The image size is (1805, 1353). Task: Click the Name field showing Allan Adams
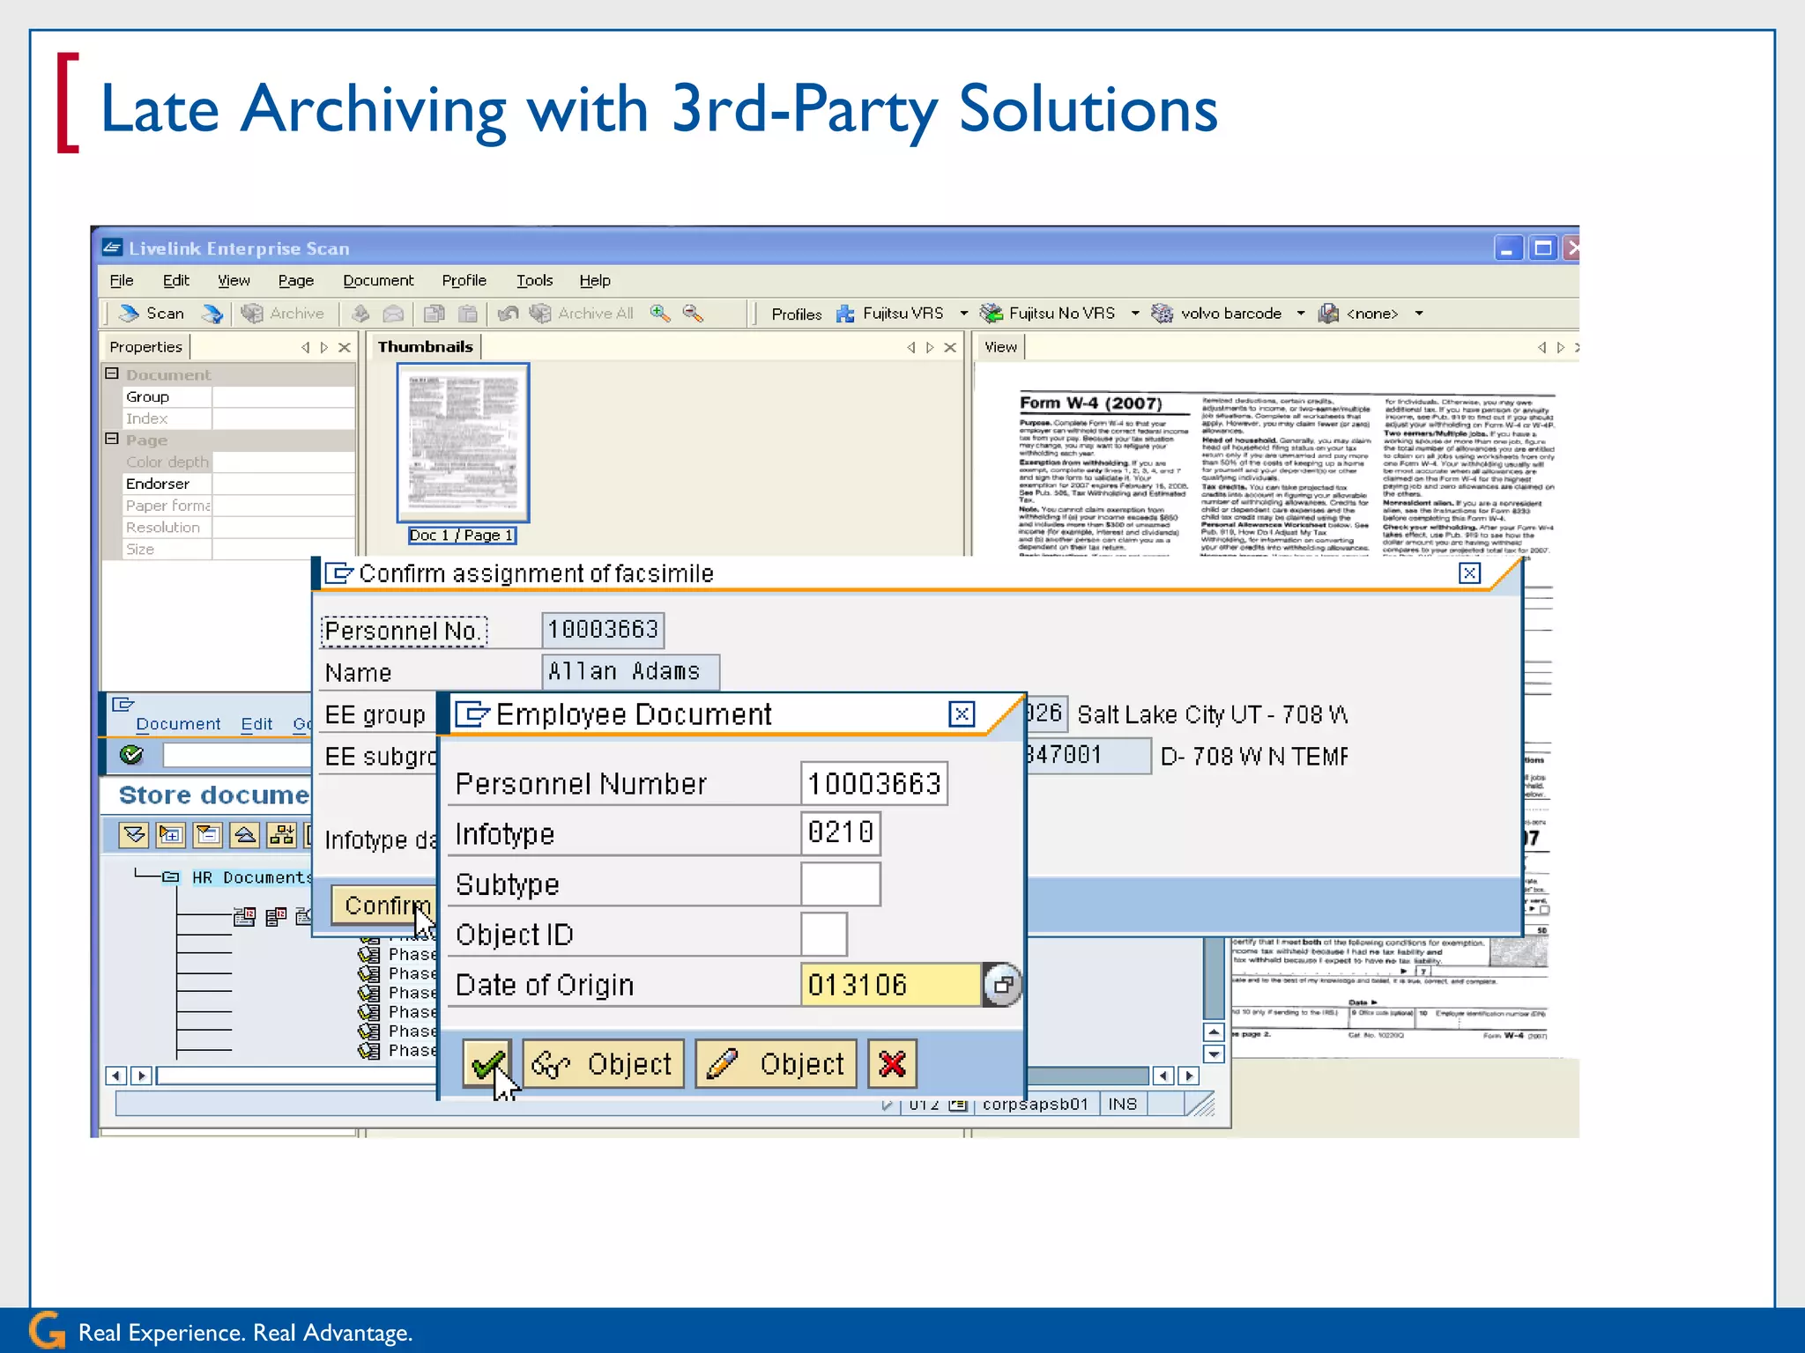(630, 672)
